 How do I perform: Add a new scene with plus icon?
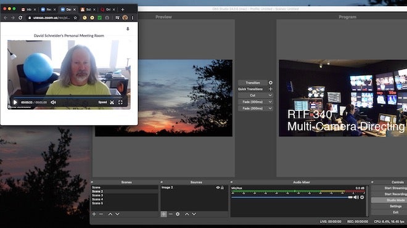tap(94, 214)
